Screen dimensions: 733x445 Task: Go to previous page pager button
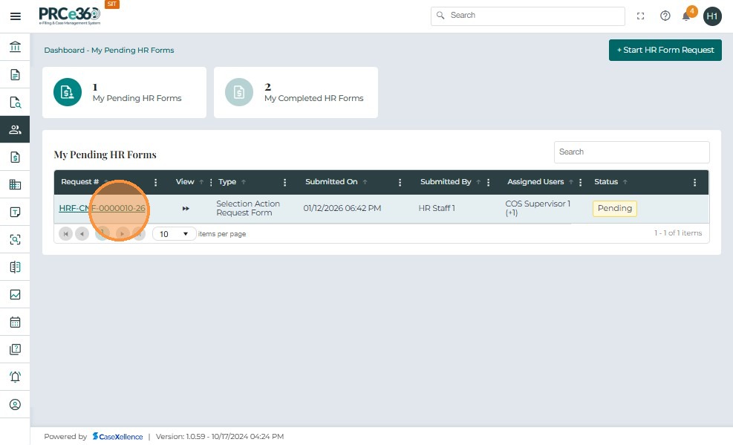click(x=82, y=233)
